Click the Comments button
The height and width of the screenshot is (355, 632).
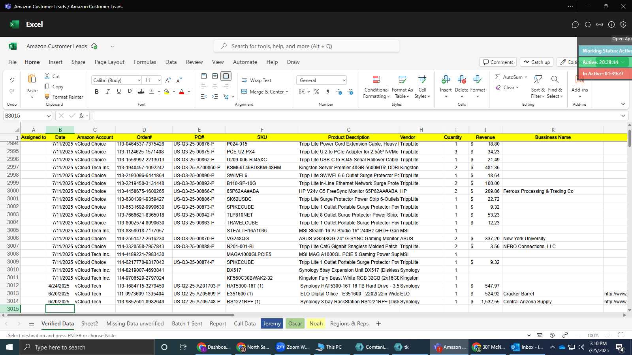[498, 62]
